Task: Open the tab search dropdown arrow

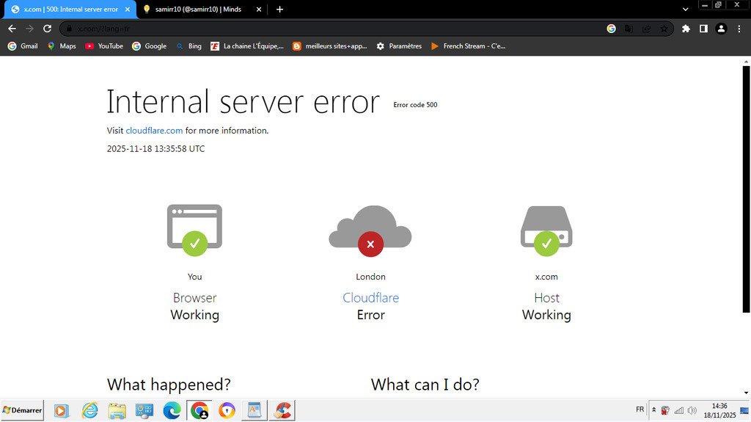Action: point(686,9)
